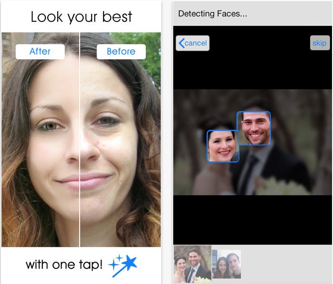Click the small star sparkles near wand

[x=116, y=262]
